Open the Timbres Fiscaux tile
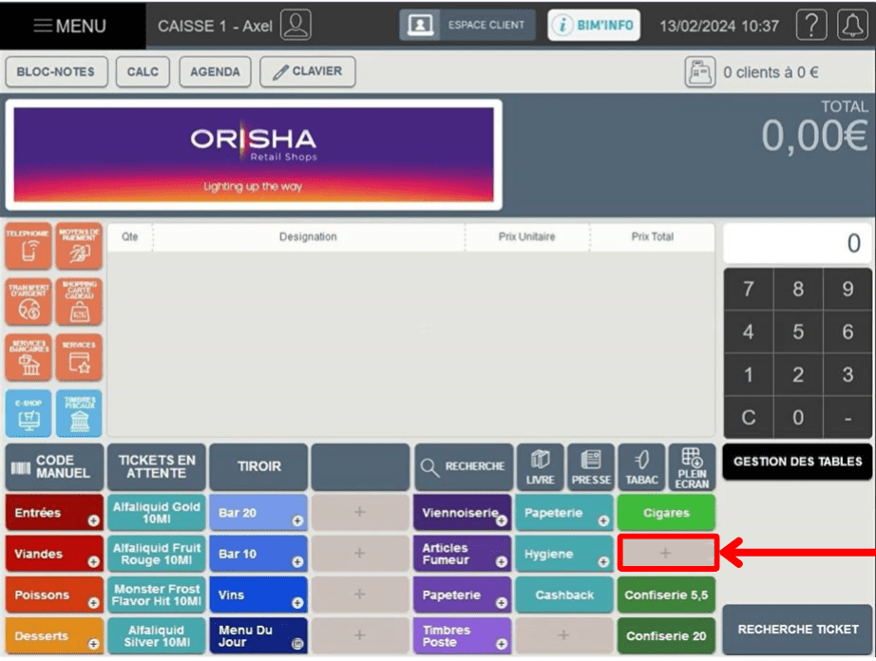Viewport: 876px width, 661px height. [79, 413]
